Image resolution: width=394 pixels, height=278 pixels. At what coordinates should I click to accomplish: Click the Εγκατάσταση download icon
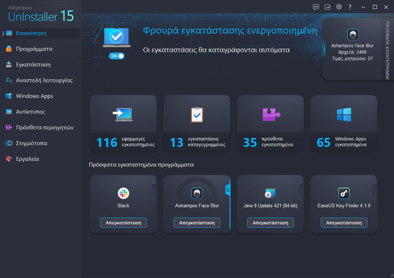pyautogui.click(x=9, y=64)
